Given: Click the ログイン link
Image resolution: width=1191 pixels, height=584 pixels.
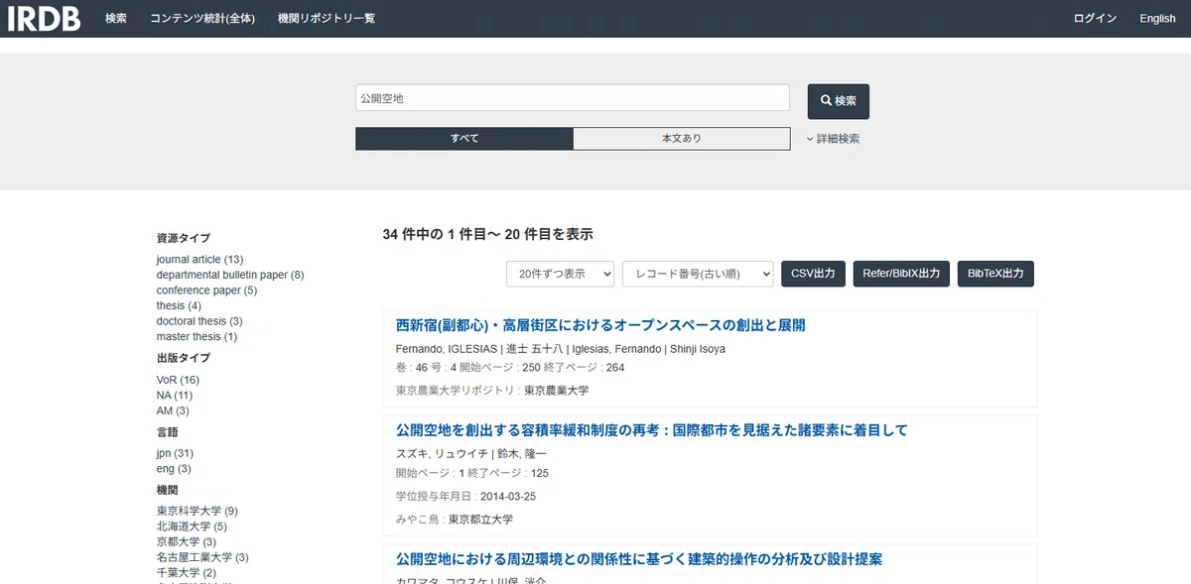Looking at the screenshot, I should pyautogui.click(x=1095, y=19).
